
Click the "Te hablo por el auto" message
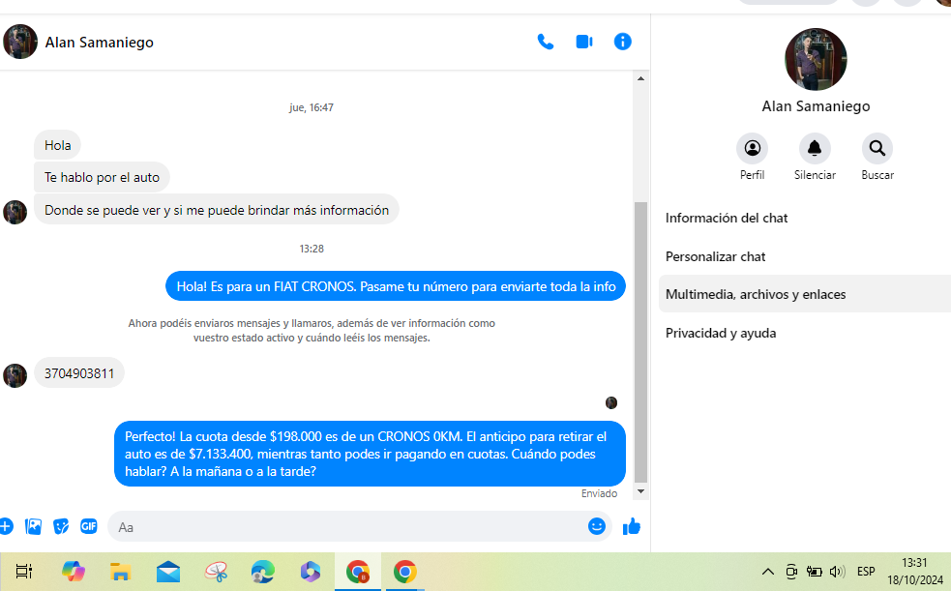(102, 178)
